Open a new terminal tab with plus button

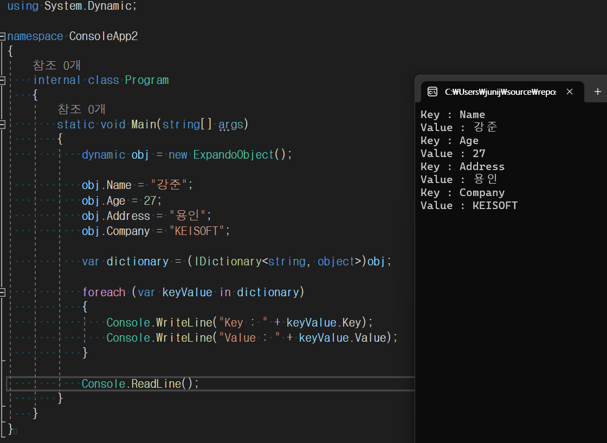[x=597, y=92]
